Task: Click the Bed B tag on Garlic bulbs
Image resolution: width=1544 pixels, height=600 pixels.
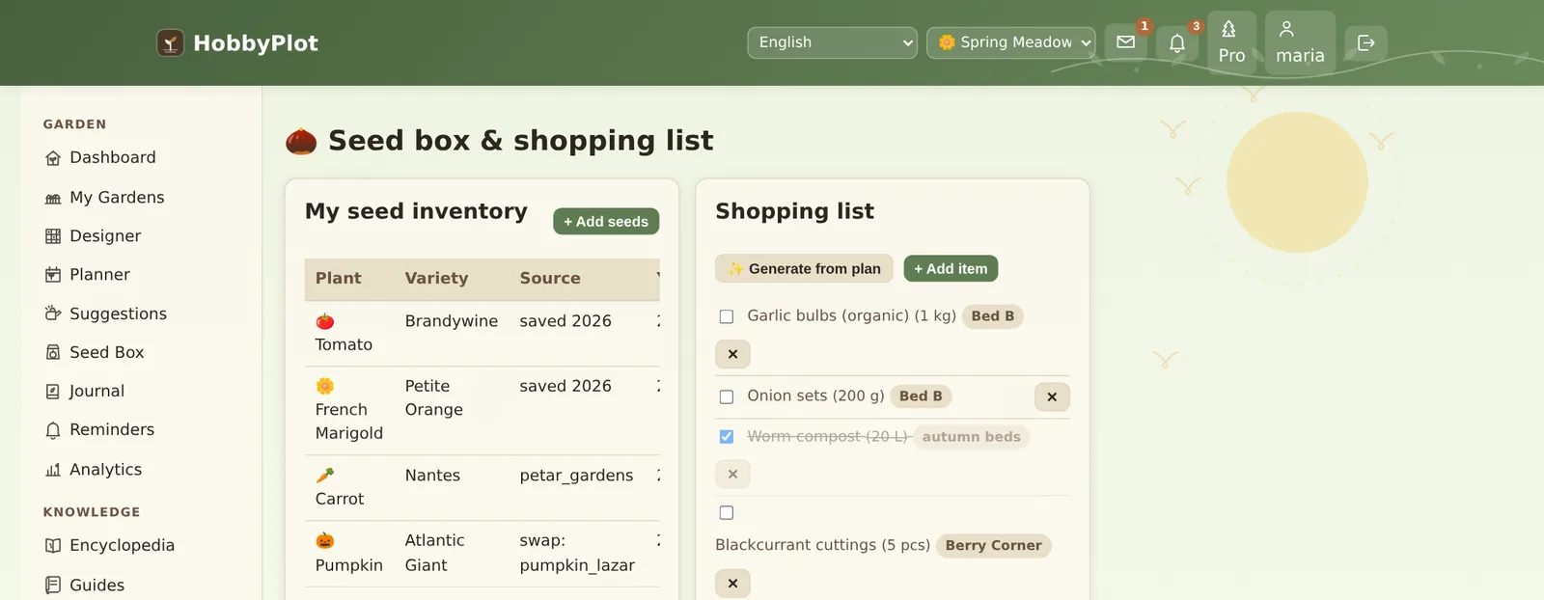Action: pos(993,315)
